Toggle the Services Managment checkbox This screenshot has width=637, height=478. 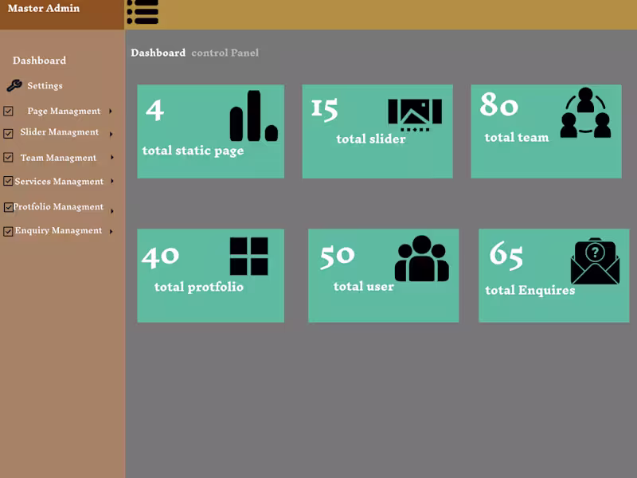8,181
